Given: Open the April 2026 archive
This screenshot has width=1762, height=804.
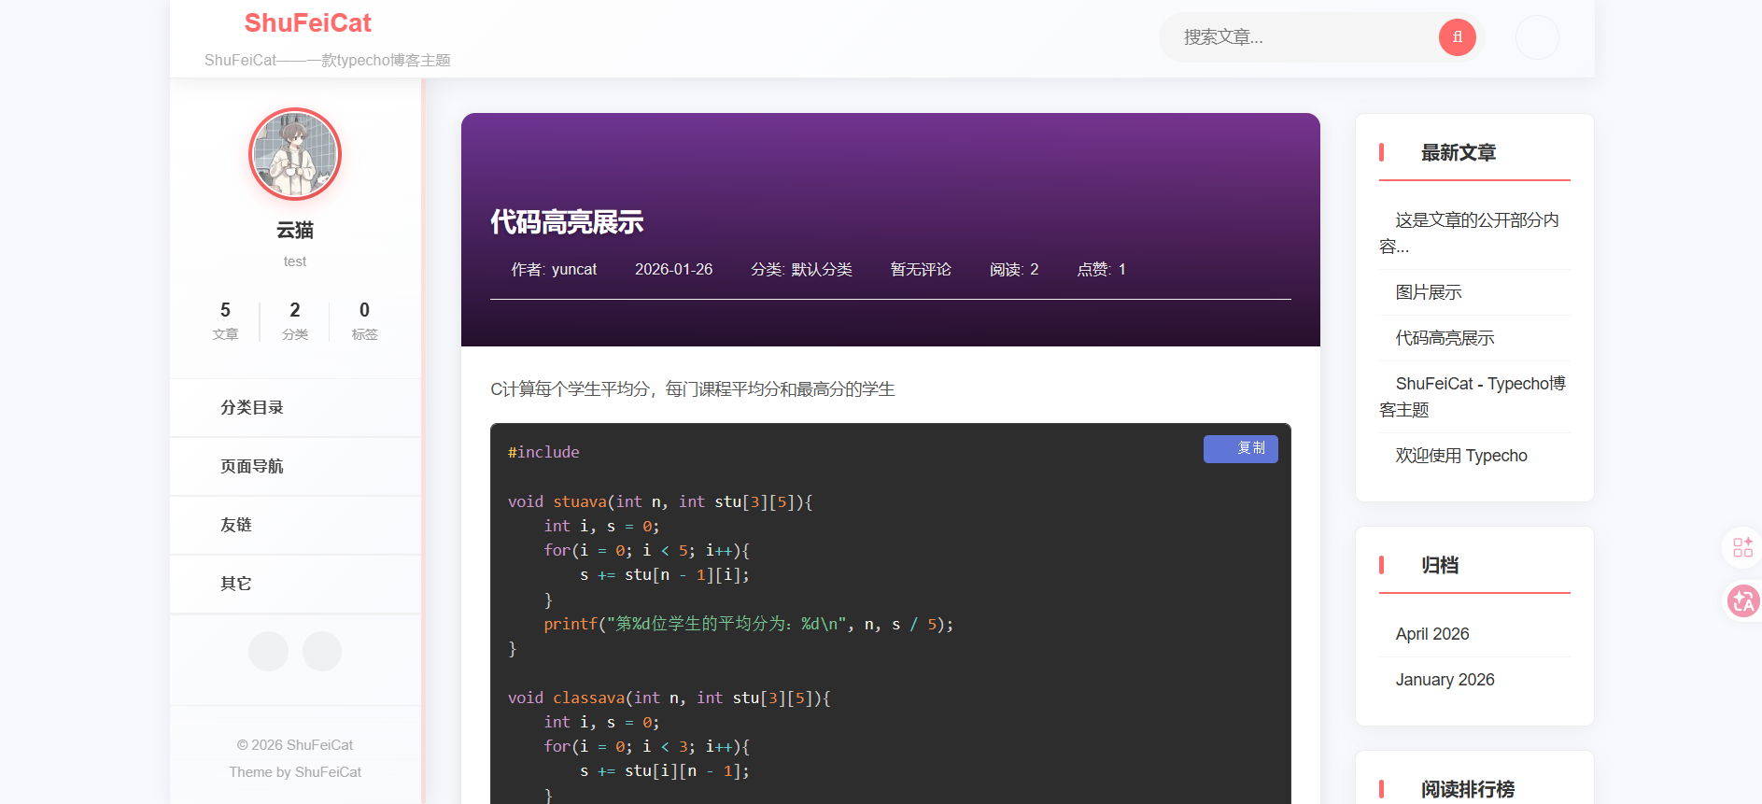Looking at the screenshot, I should coord(1432,634).
